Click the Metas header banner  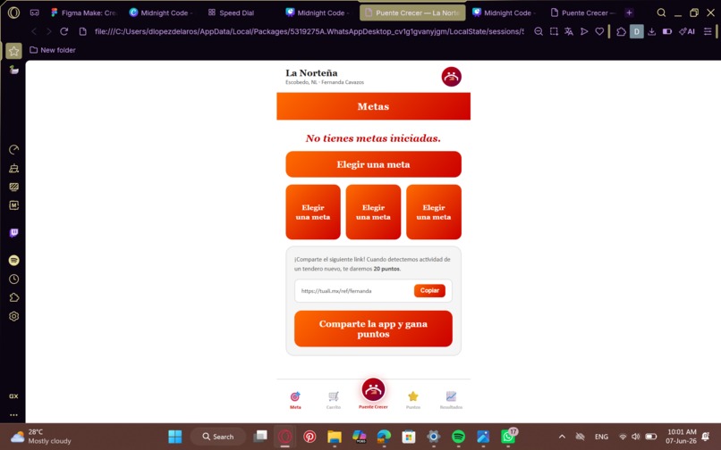click(x=373, y=106)
